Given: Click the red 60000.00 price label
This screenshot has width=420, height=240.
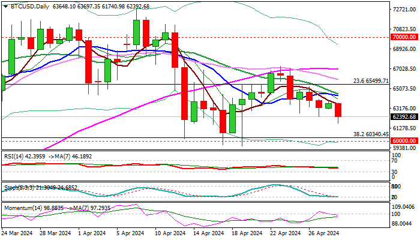Looking at the screenshot, I should pos(404,141).
